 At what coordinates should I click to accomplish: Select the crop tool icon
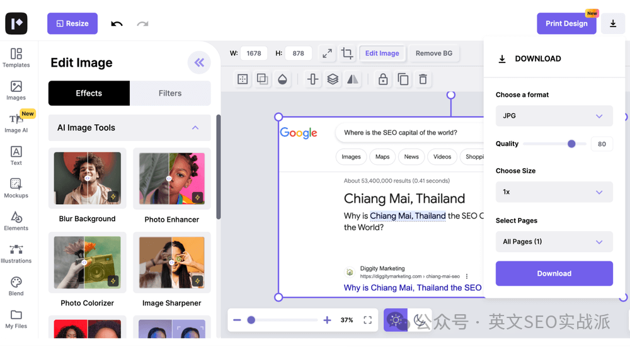click(x=347, y=54)
